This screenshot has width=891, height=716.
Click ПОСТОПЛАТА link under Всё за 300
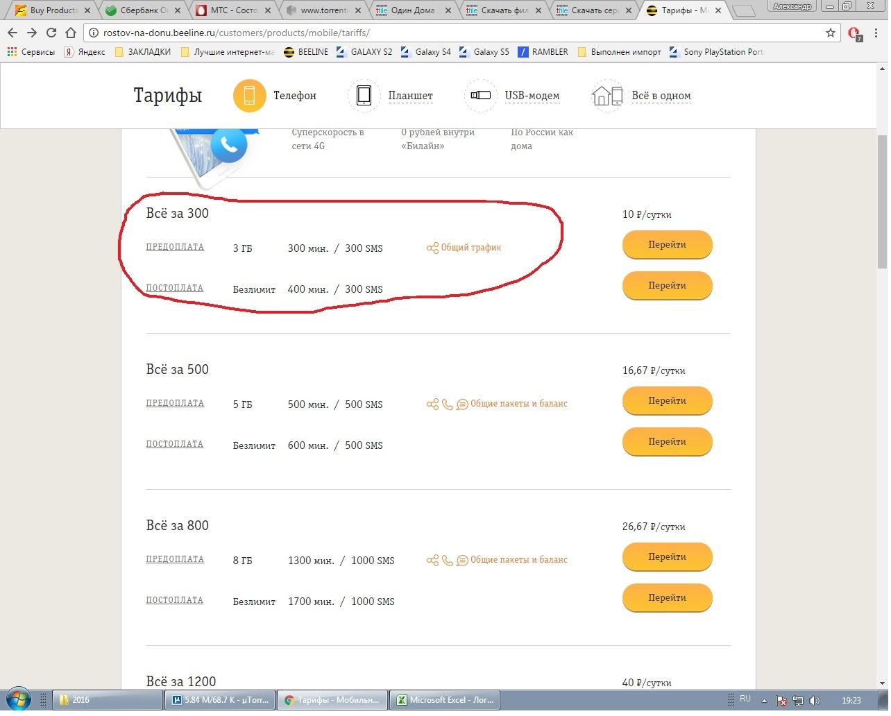pos(175,289)
